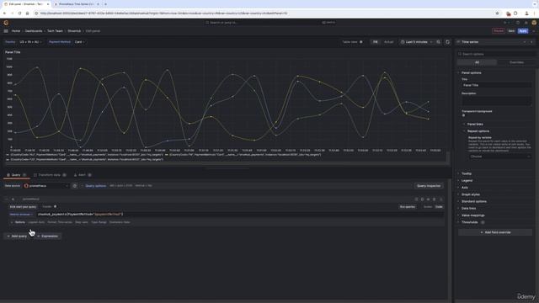Screen dimensions: 539x303
Task: Click Run queries button
Action: click(x=408, y=207)
